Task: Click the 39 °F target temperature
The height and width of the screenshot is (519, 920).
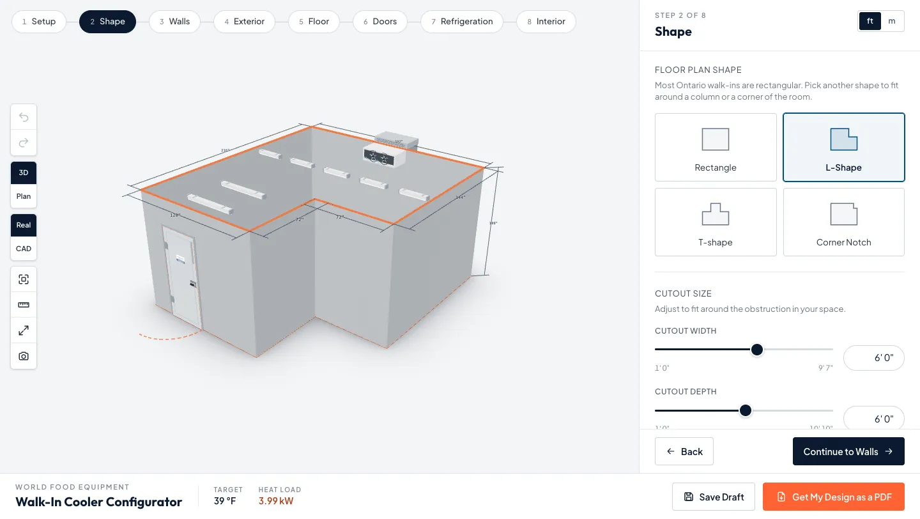Action: click(x=225, y=501)
